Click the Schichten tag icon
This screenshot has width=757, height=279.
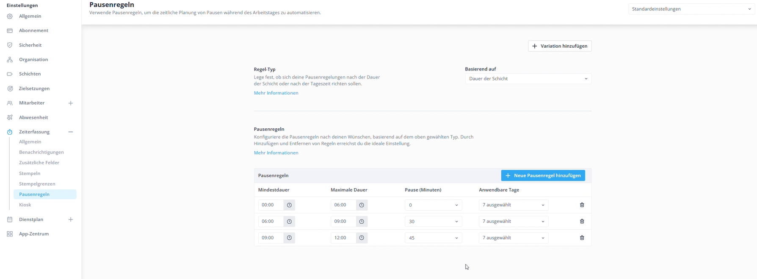10,74
